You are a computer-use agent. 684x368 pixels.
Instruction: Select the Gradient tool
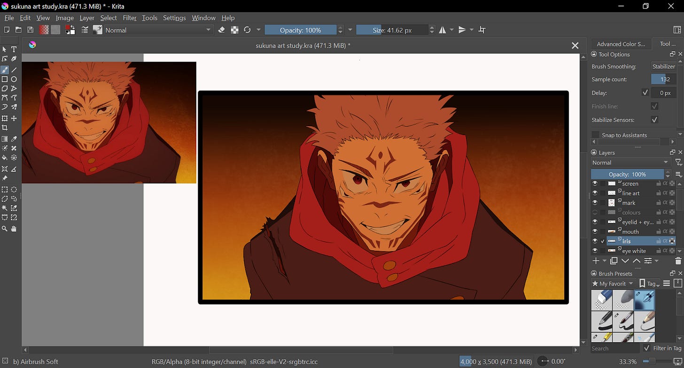pyautogui.click(x=5, y=139)
